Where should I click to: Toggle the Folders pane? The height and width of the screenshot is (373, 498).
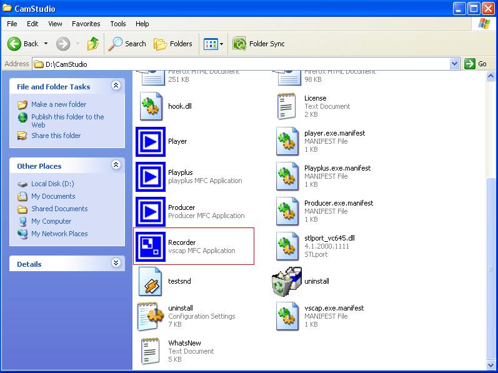[173, 44]
